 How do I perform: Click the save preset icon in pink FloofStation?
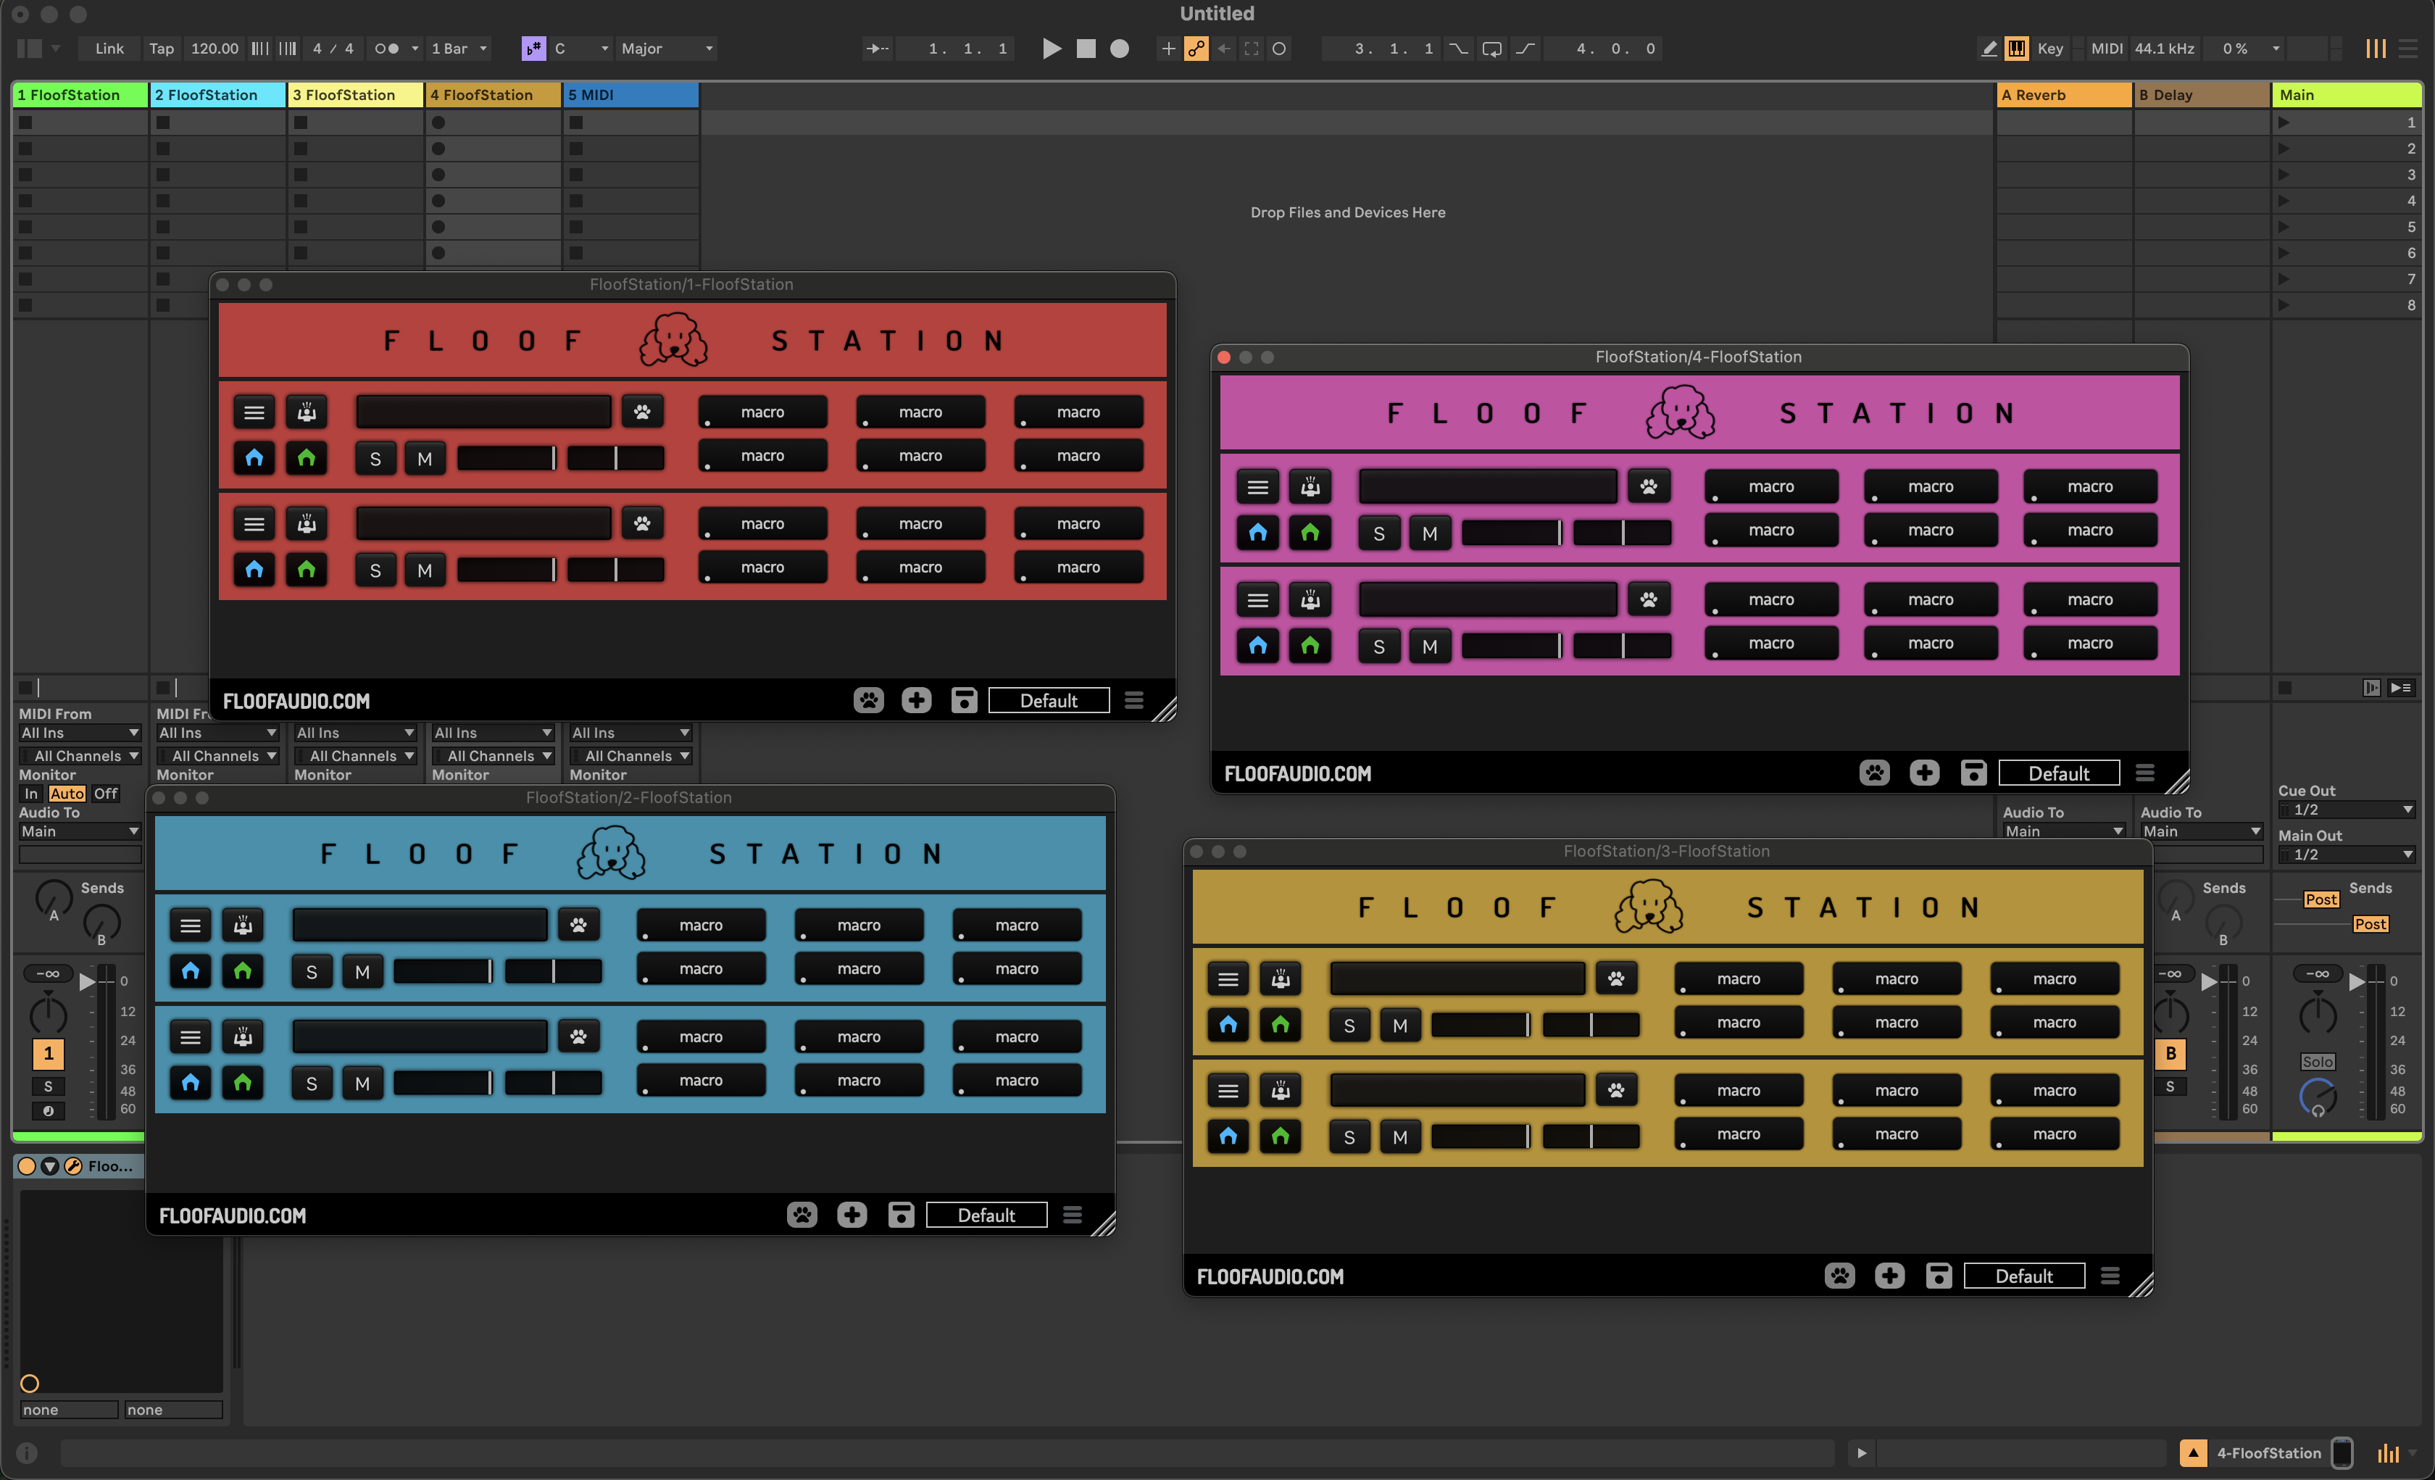click(x=1973, y=773)
